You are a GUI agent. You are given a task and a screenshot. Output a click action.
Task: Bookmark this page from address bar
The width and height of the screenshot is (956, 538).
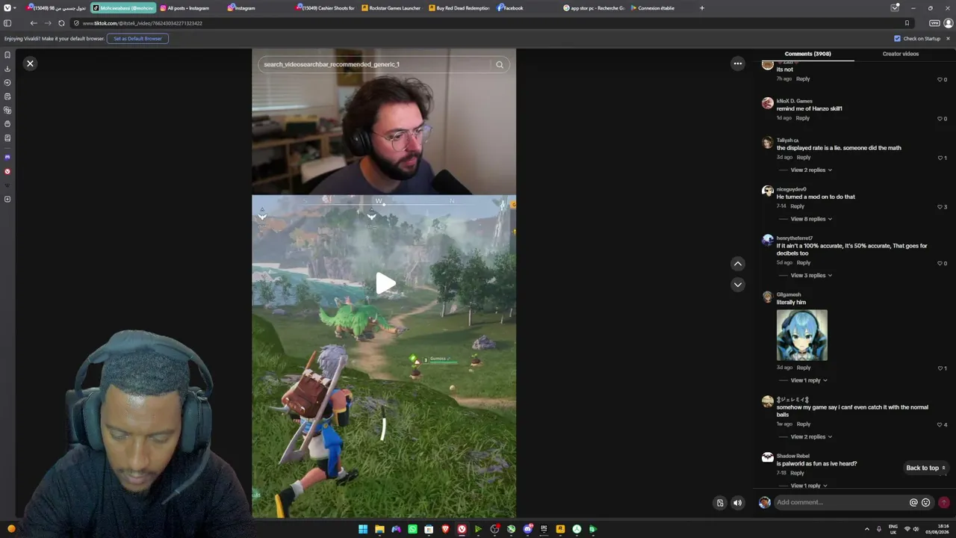907,23
